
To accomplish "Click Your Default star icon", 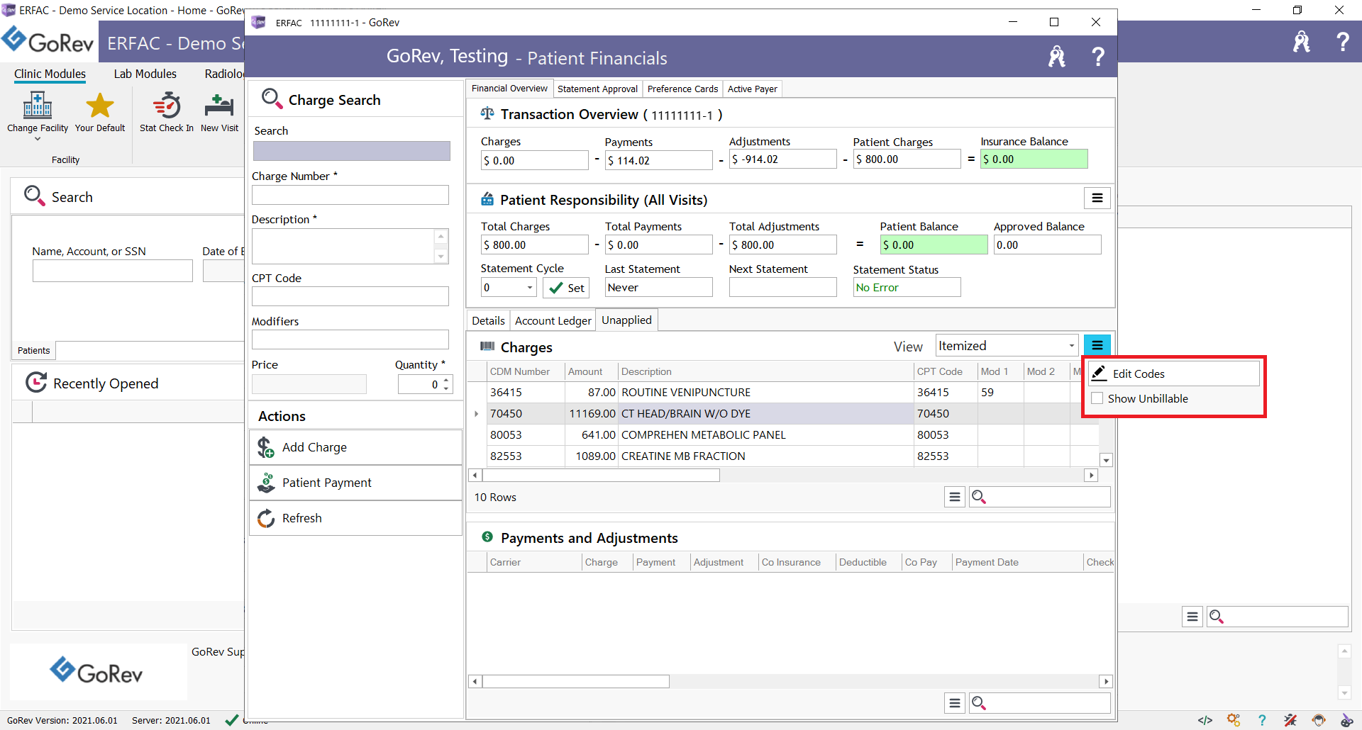I will [x=100, y=106].
